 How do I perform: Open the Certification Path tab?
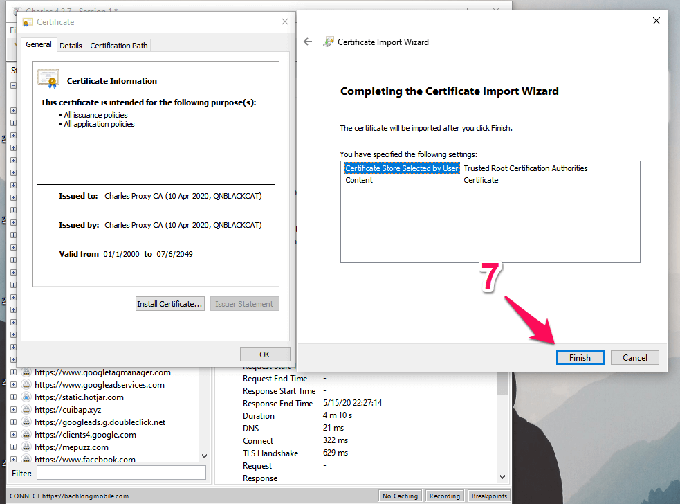click(119, 46)
